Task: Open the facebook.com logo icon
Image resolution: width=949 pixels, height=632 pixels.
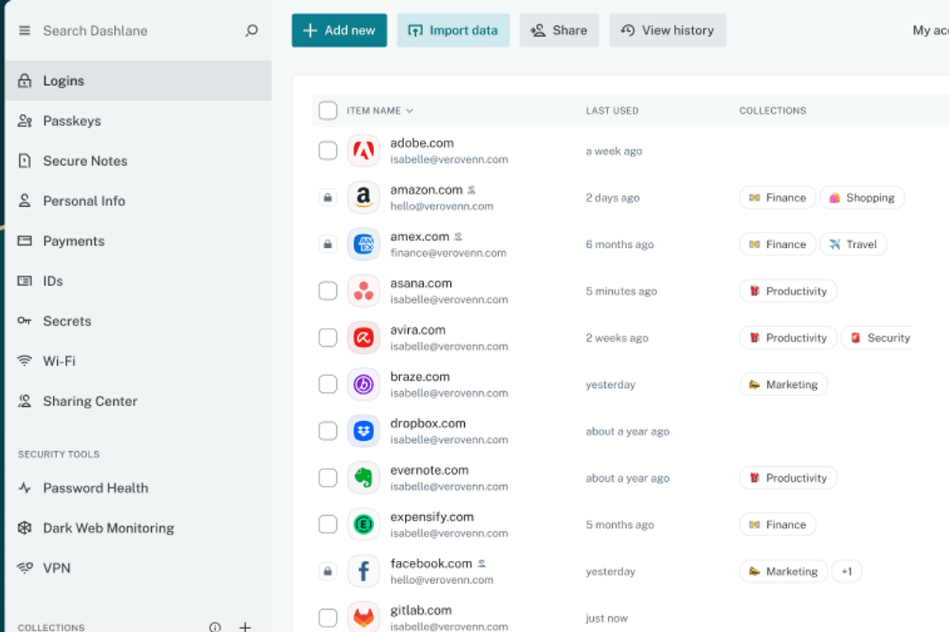Action: [364, 571]
